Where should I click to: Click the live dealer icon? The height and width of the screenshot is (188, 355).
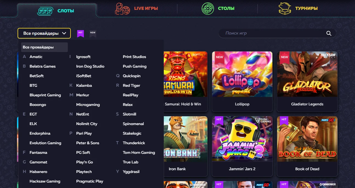[x=122, y=8]
